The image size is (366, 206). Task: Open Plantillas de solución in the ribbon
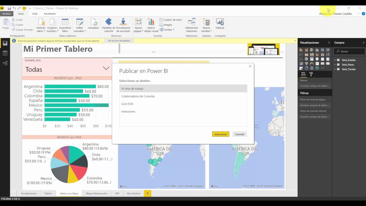[x=109, y=25]
